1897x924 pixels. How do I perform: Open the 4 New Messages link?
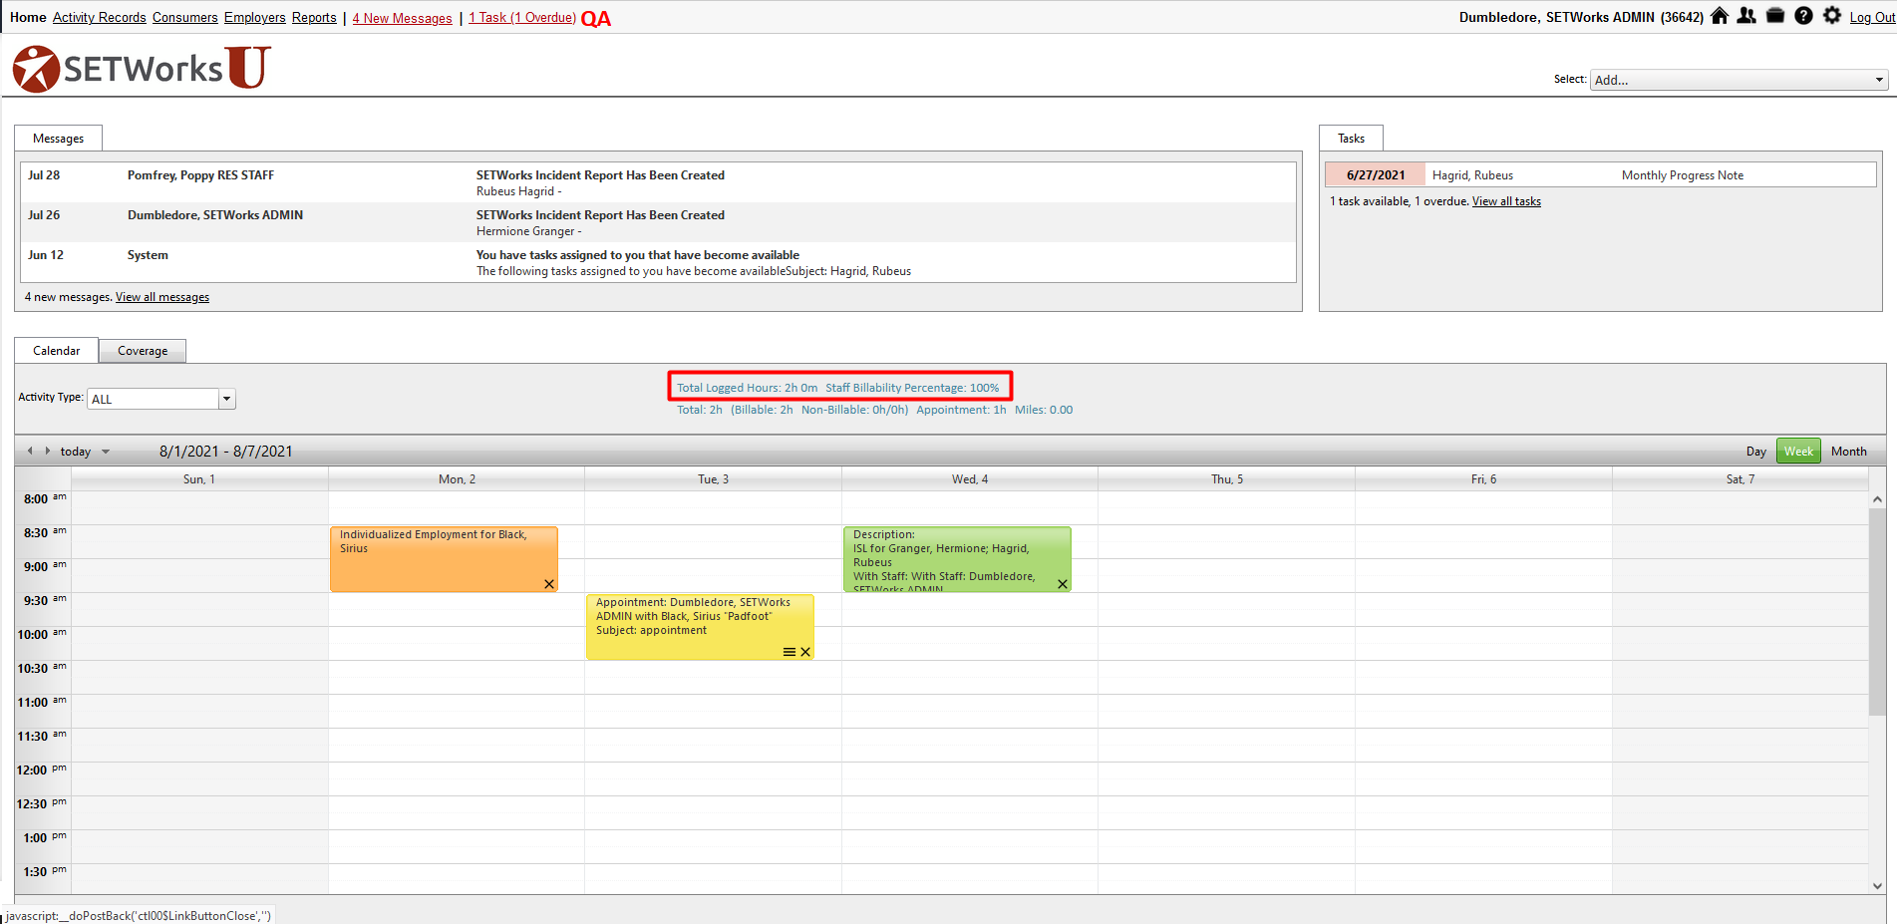(x=402, y=18)
